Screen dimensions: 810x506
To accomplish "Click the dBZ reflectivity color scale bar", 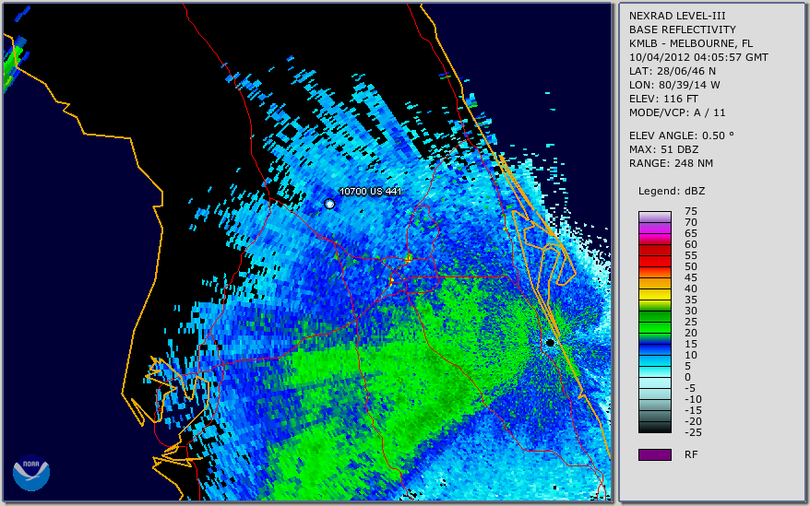I will click(x=654, y=322).
